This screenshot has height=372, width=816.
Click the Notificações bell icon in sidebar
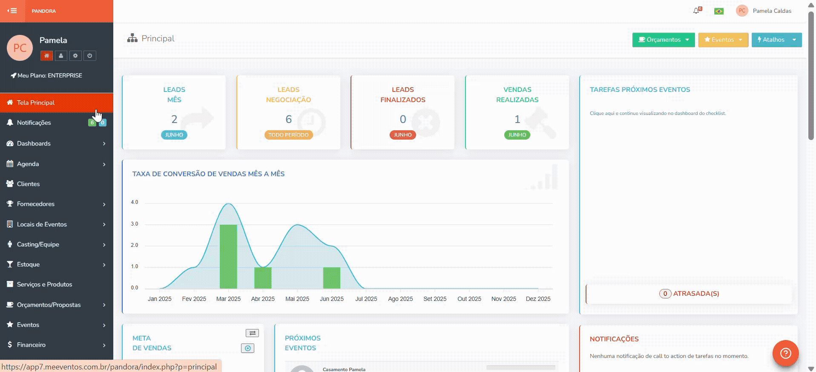10,122
